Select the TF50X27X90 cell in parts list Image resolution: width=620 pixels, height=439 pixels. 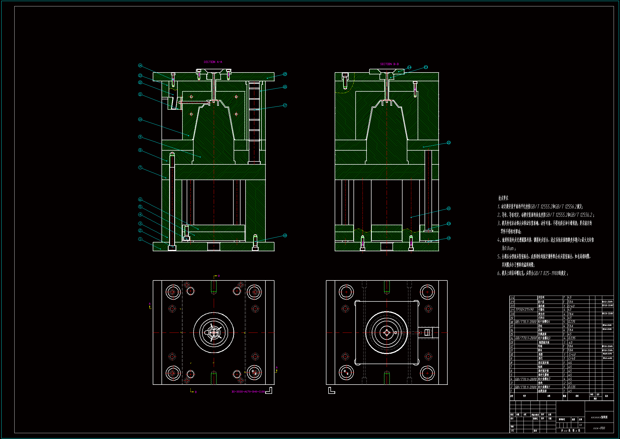pyautogui.click(x=525, y=310)
